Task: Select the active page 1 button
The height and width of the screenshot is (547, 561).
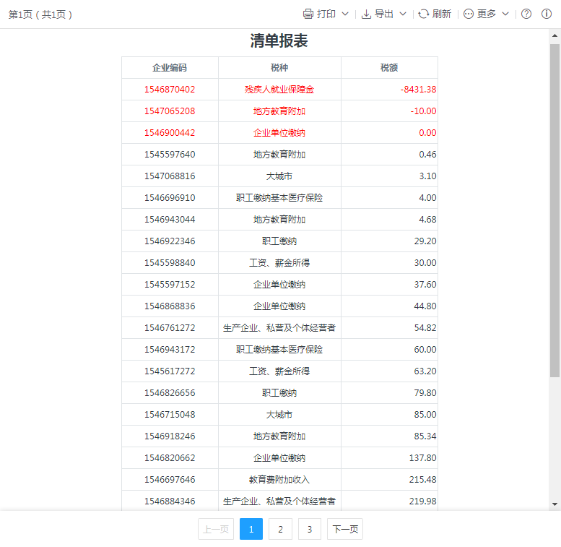Action: point(251,529)
